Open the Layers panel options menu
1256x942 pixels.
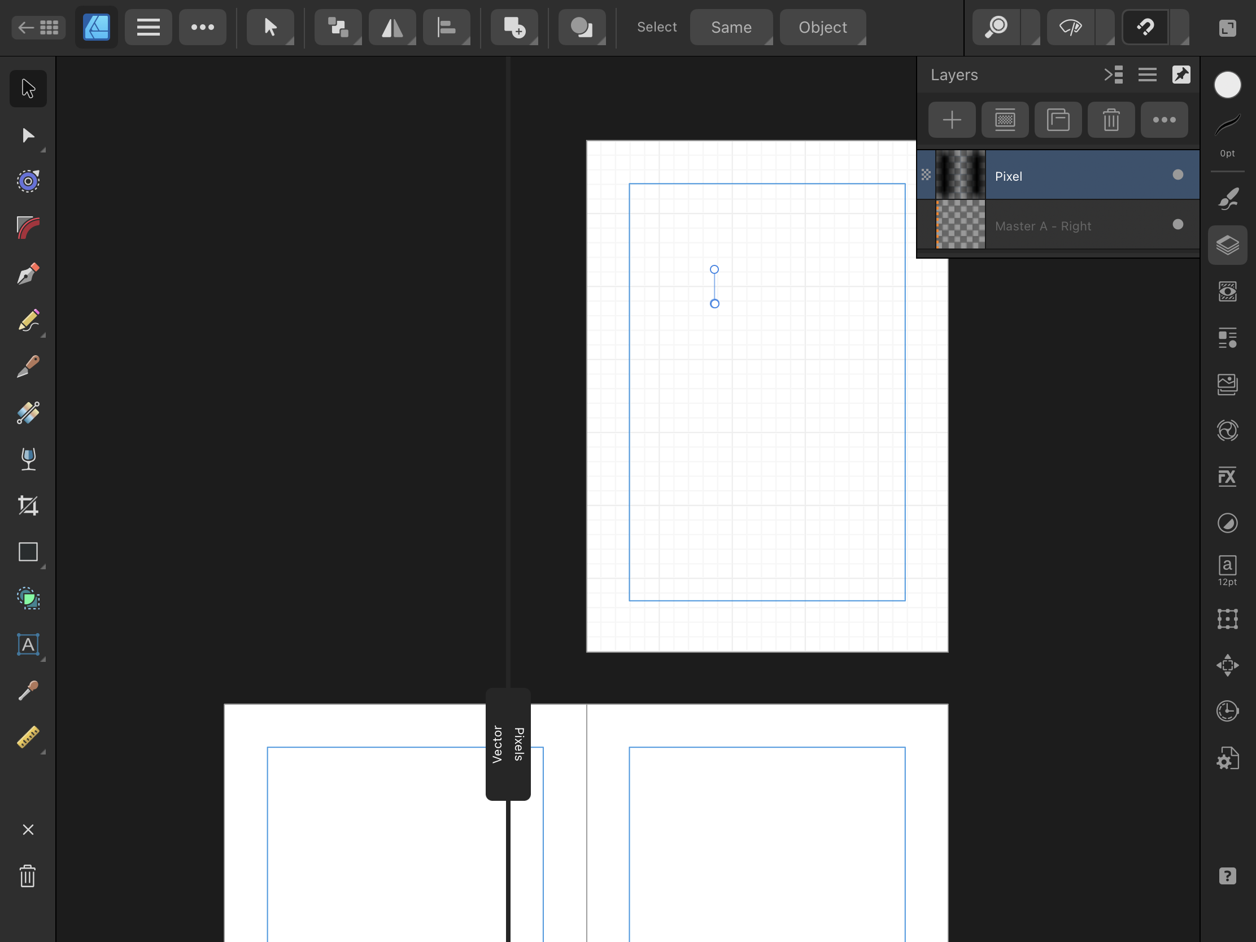coord(1148,75)
